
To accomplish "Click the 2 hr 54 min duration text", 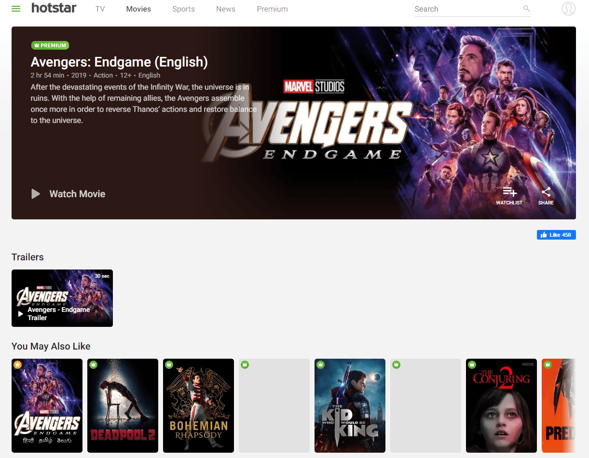I will click(x=48, y=75).
